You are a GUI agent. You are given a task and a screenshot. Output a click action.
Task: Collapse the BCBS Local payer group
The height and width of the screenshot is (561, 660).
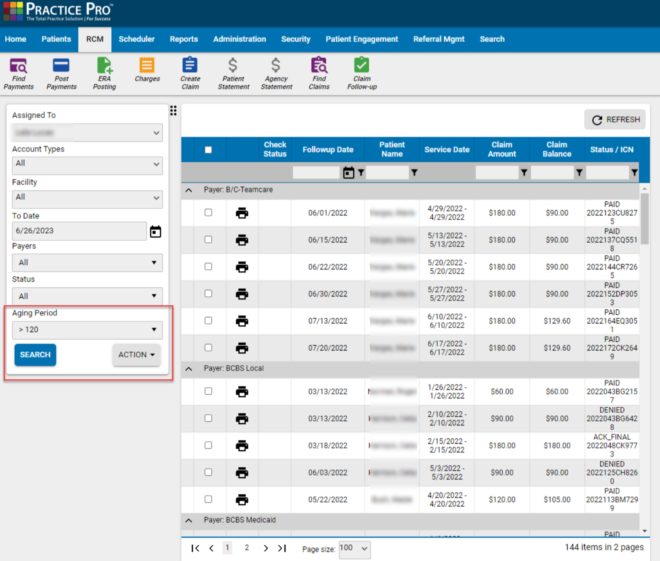point(189,369)
